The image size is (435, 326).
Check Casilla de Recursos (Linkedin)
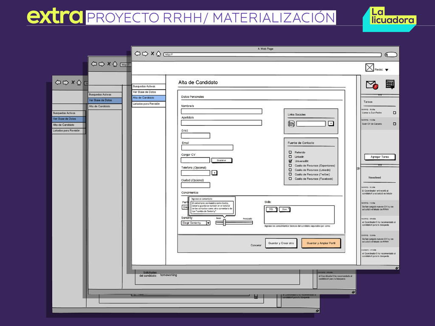290,170
